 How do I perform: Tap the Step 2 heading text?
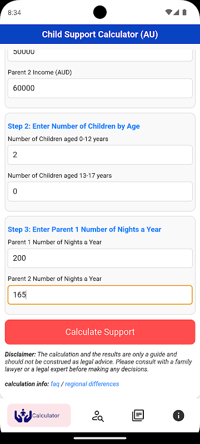74,126
